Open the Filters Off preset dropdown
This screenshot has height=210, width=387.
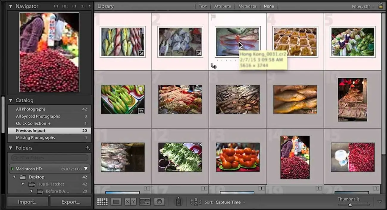[x=363, y=6]
